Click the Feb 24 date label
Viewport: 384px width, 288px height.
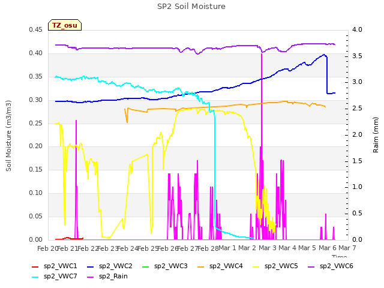[x=127, y=248]
